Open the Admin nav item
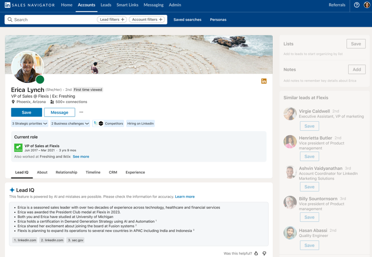Viewport: 372px width, 257px height. (x=175, y=5)
